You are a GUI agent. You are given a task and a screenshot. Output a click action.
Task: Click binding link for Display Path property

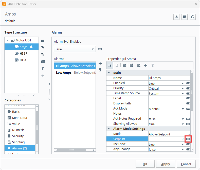pyautogui.click(x=188, y=103)
